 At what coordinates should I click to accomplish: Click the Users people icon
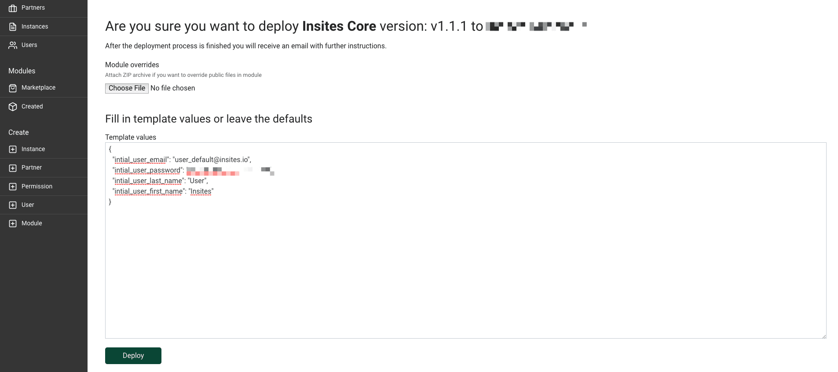13,45
